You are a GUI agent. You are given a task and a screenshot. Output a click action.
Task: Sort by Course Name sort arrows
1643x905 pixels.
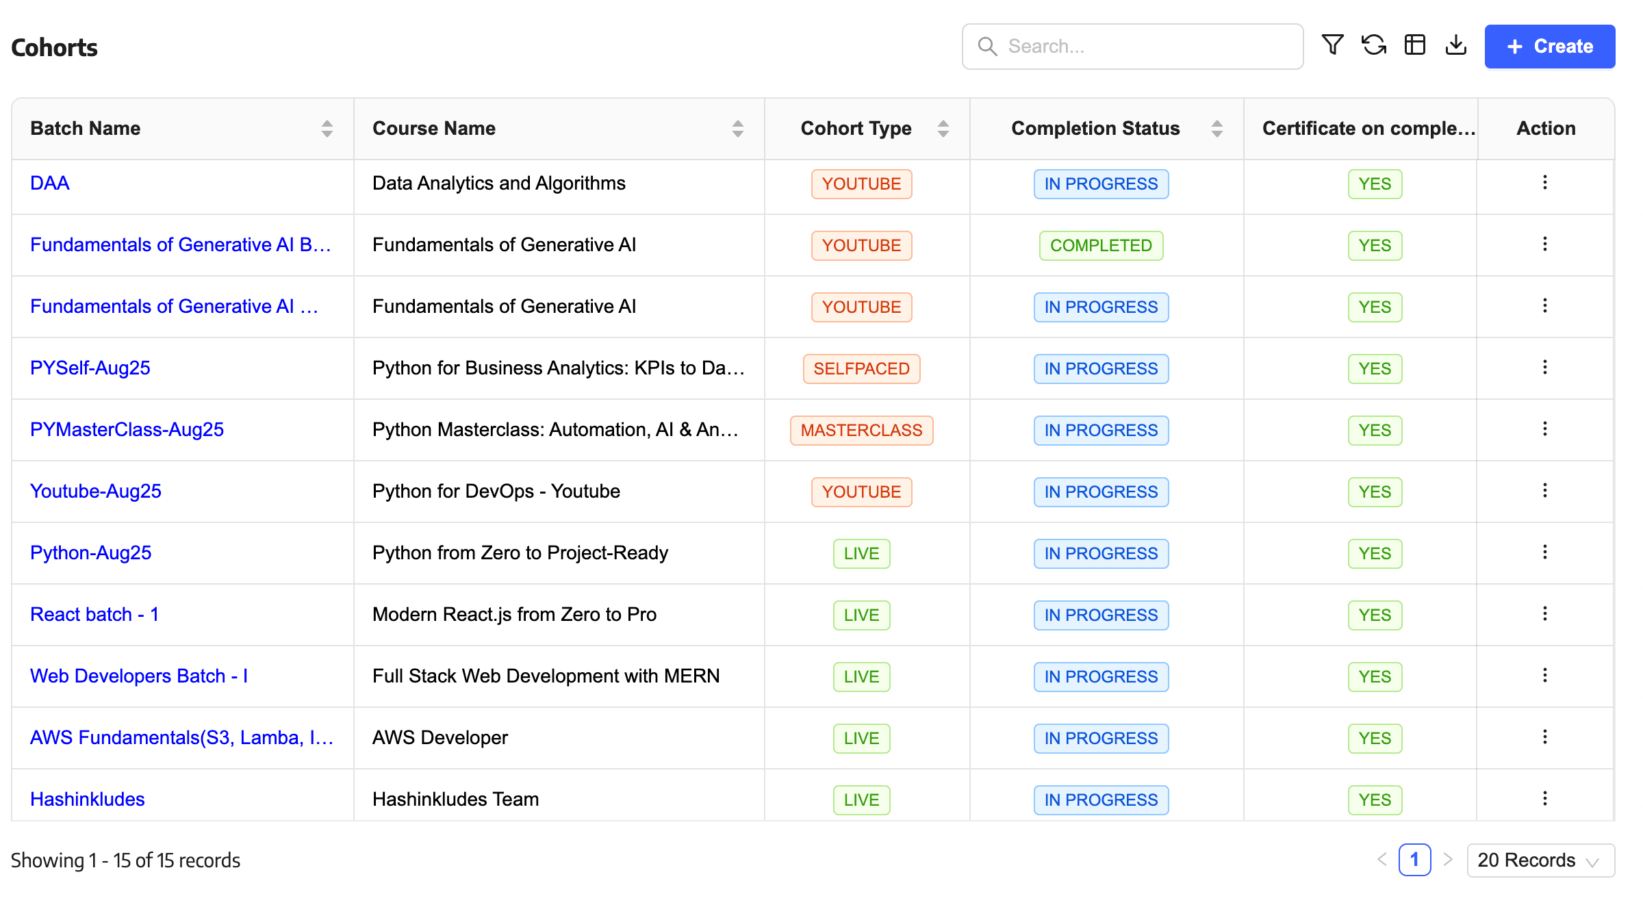click(x=737, y=129)
